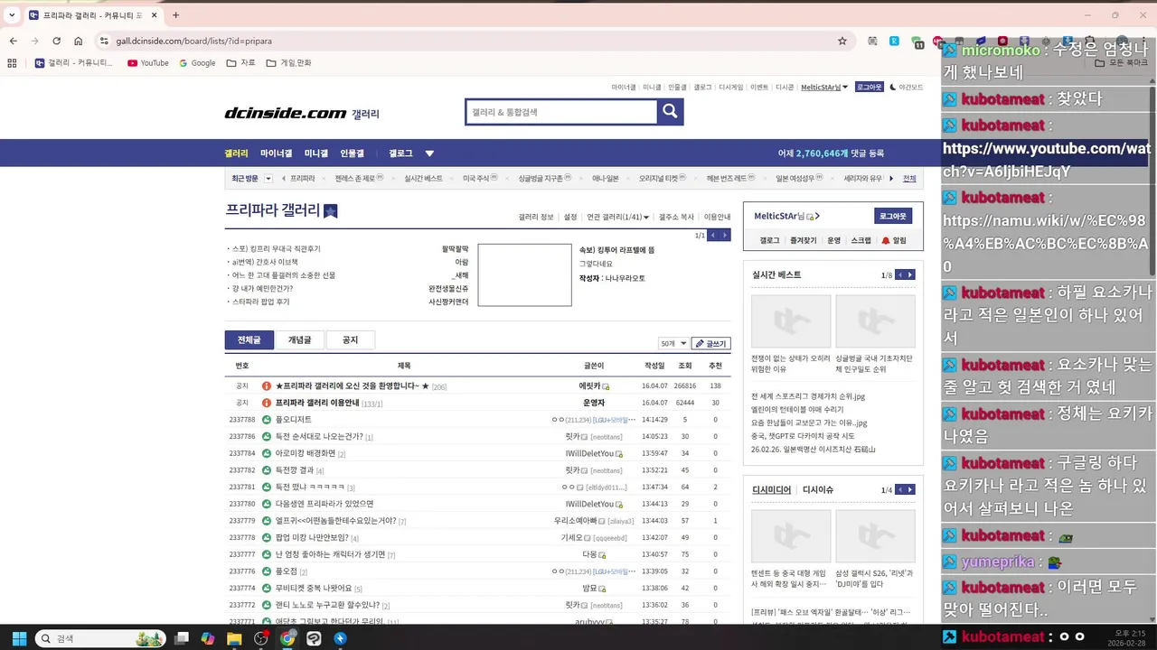The image size is (1157, 650).
Task: Click the Windows taskbar 검색 search box
Action: (x=99, y=638)
